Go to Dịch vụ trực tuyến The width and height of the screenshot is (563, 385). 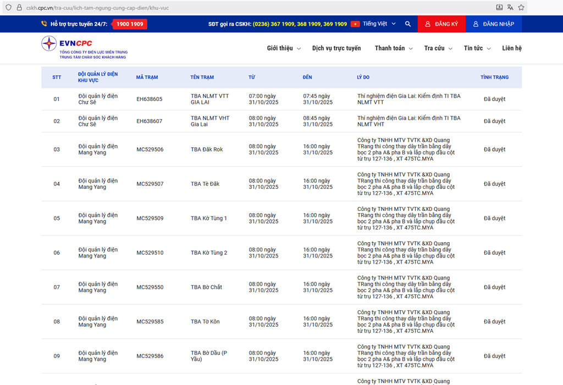(x=336, y=48)
